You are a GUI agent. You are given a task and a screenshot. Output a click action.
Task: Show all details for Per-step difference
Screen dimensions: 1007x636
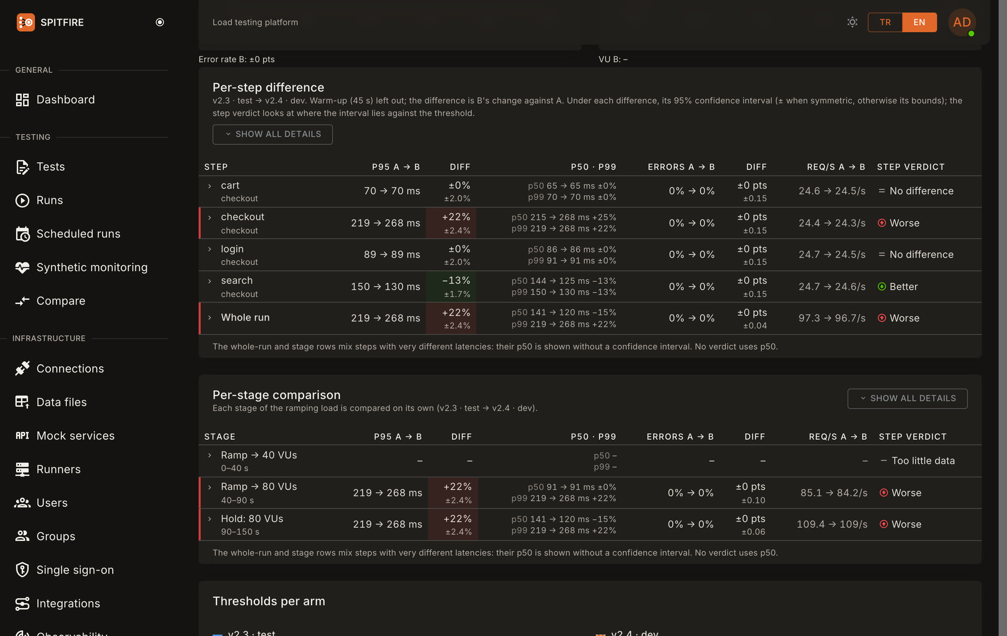click(x=272, y=134)
